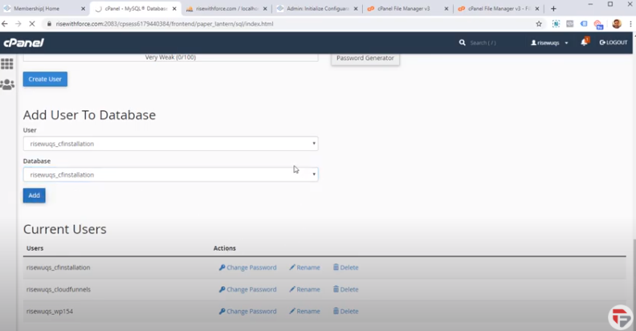This screenshot has width=636, height=331.
Task: Switch to the Admin: Initialize Configuration tab
Action: point(315,9)
